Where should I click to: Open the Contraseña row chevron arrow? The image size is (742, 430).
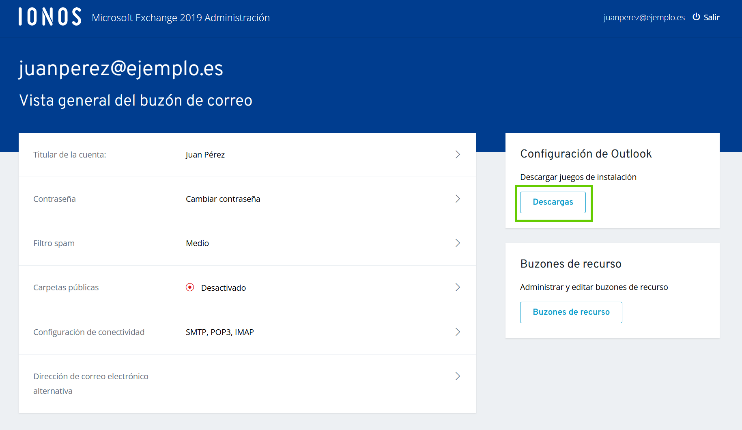(458, 199)
